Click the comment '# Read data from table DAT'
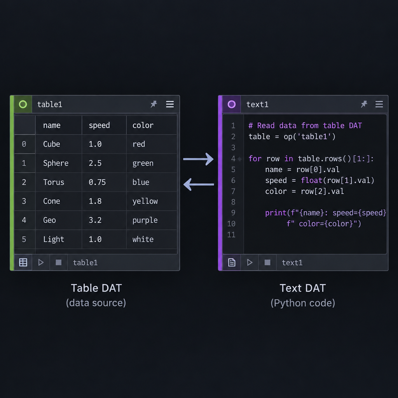The height and width of the screenshot is (398, 398). 305,126
